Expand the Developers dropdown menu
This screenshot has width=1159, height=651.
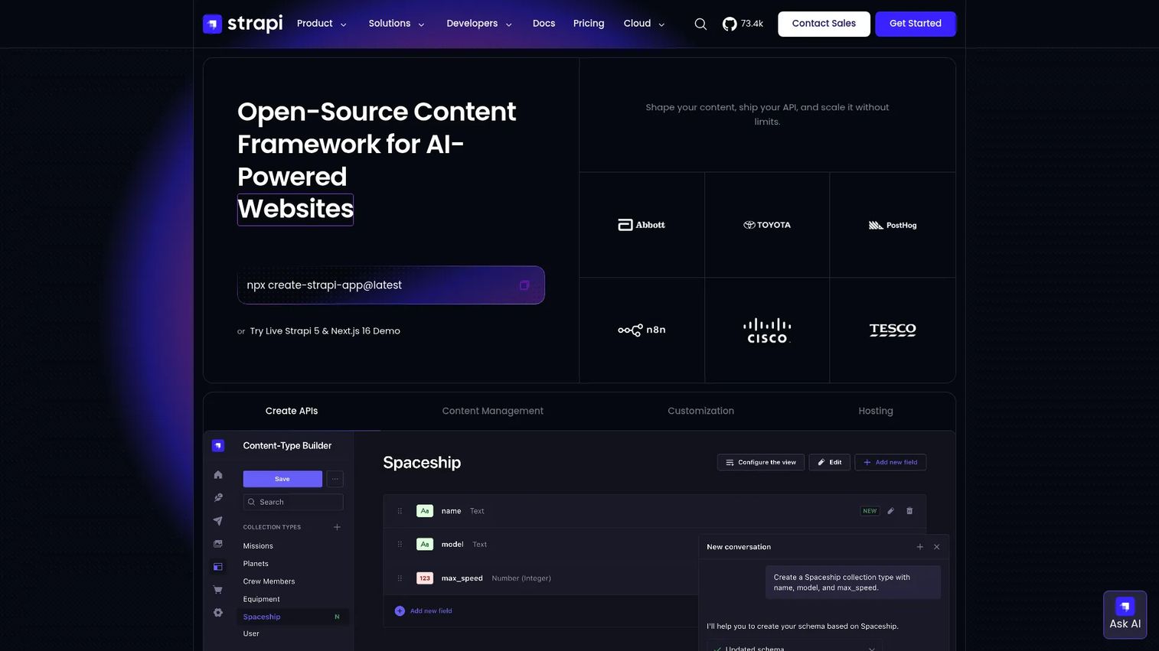pos(479,24)
